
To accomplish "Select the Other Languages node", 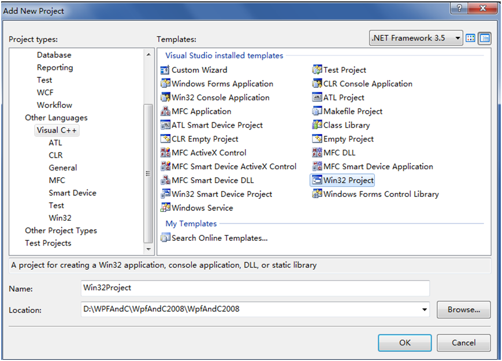I will tap(56, 118).
